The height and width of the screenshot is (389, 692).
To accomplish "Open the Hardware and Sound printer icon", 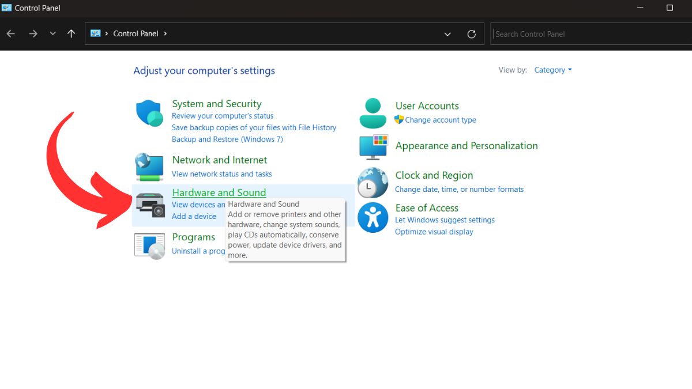I will click(151, 205).
